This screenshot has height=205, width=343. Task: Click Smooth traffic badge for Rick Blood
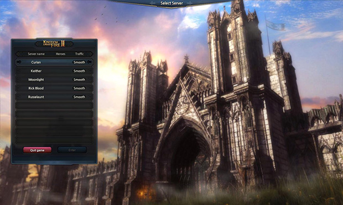click(79, 88)
